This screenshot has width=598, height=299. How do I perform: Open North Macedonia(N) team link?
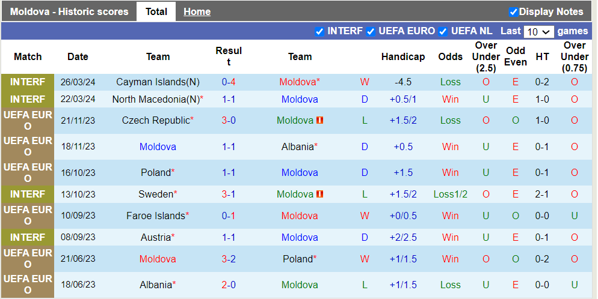pyautogui.click(x=156, y=99)
